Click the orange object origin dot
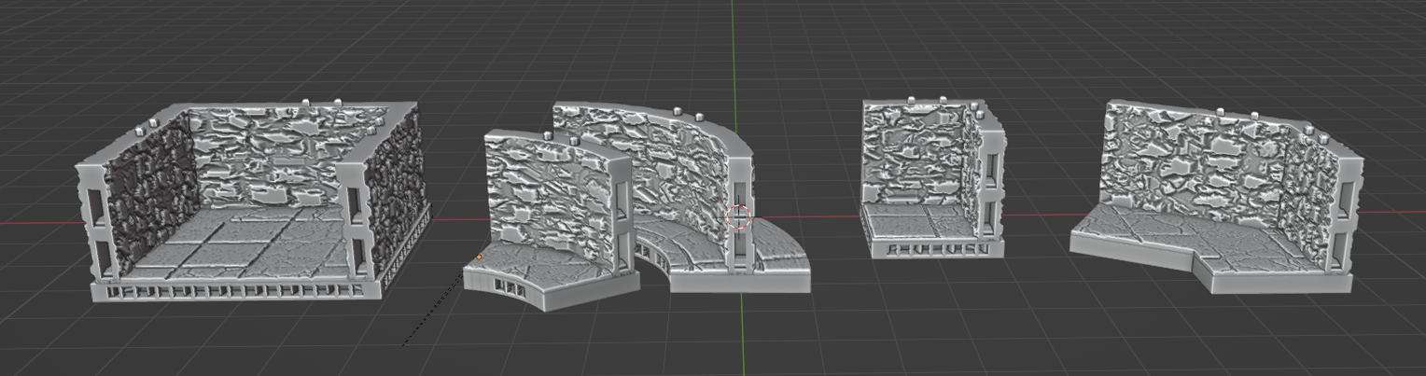The height and width of the screenshot is (376, 1426). pyautogui.click(x=480, y=257)
